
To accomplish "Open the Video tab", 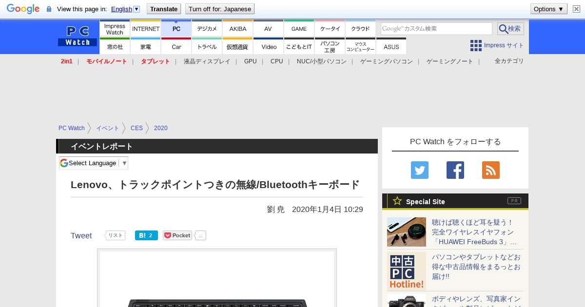I will point(269,46).
